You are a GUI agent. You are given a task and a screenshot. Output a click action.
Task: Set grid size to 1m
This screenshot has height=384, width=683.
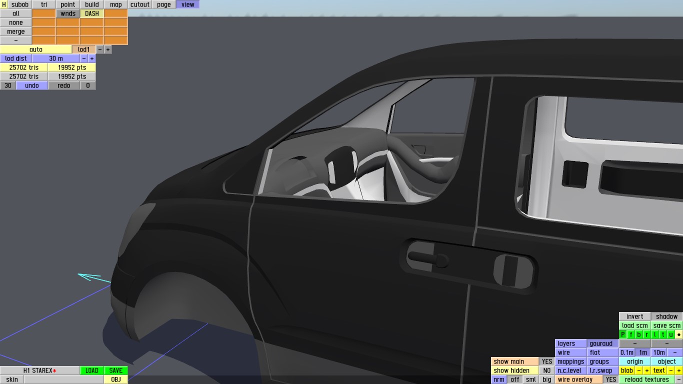point(643,352)
